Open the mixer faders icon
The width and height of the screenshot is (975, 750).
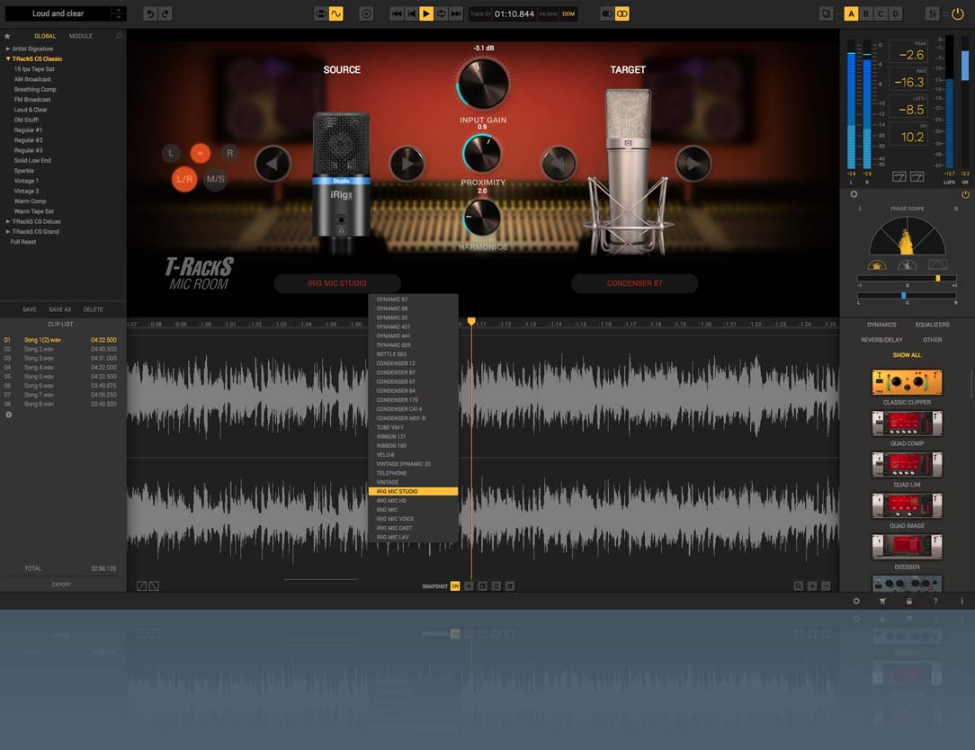(x=932, y=13)
